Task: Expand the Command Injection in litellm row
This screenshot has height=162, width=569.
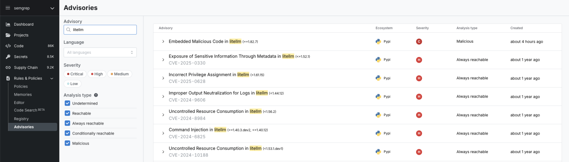Action: click(x=163, y=133)
